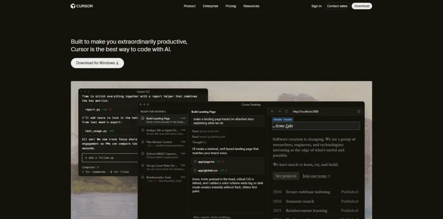
Task: Click the panel layout icon beside URL bar
Action: [359, 111]
